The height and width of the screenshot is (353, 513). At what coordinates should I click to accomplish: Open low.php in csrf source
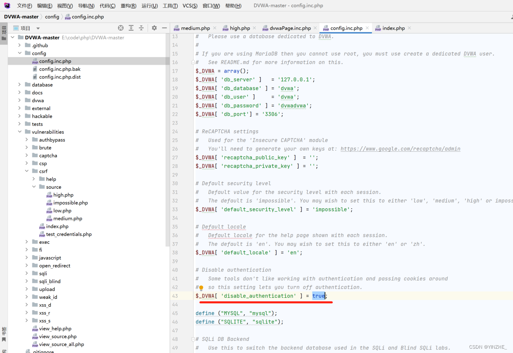coord(63,211)
